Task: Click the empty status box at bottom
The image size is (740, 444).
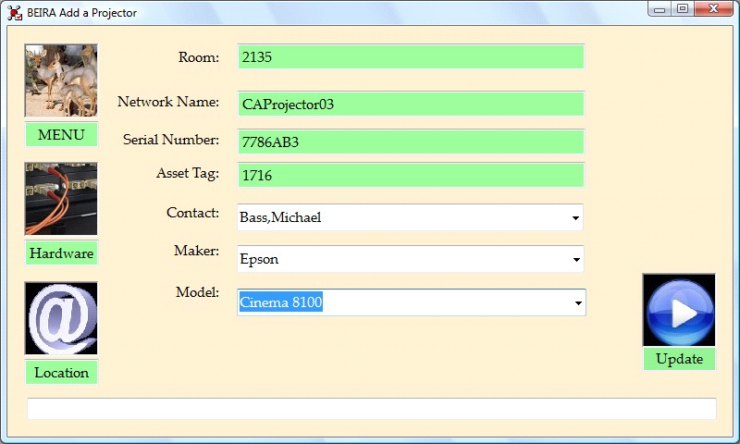Action: 371,409
